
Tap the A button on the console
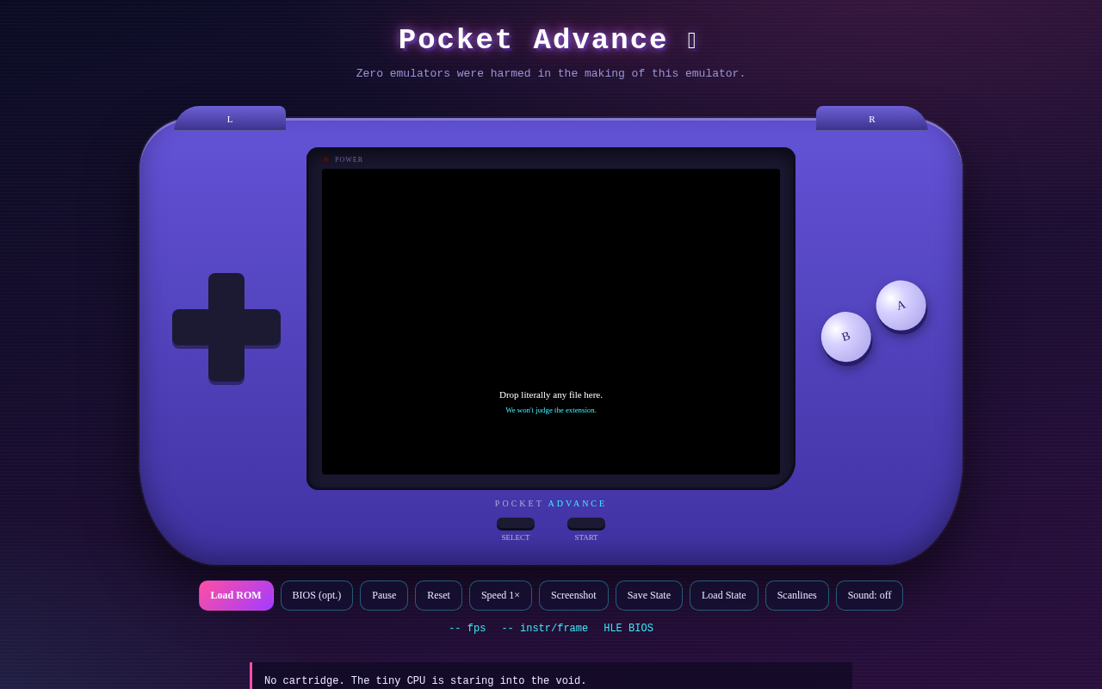click(x=901, y=305)
